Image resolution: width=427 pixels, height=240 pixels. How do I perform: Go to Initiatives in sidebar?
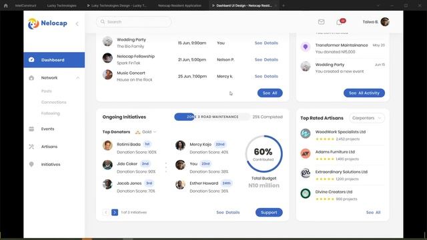[51, 165]
